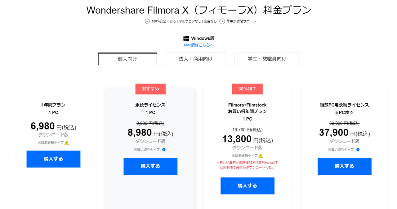Viewport: 397px width, 209px height.
Task: Click the Windows logo icon
Action: 186,38
